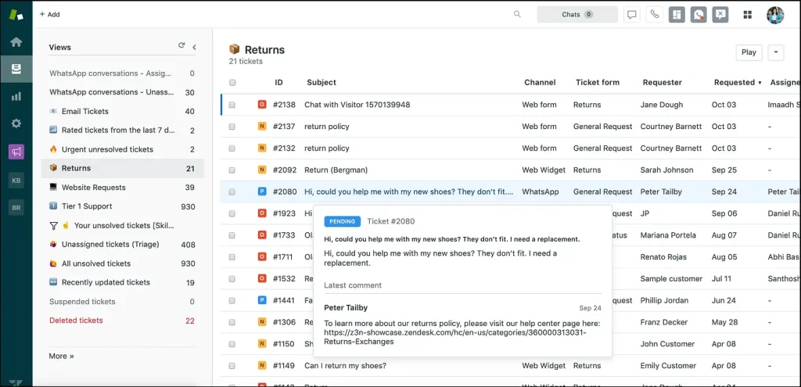Open the Views tickets icon in sidebar
801x387 pixels.
pyautogui.click(x=16, y=69)
